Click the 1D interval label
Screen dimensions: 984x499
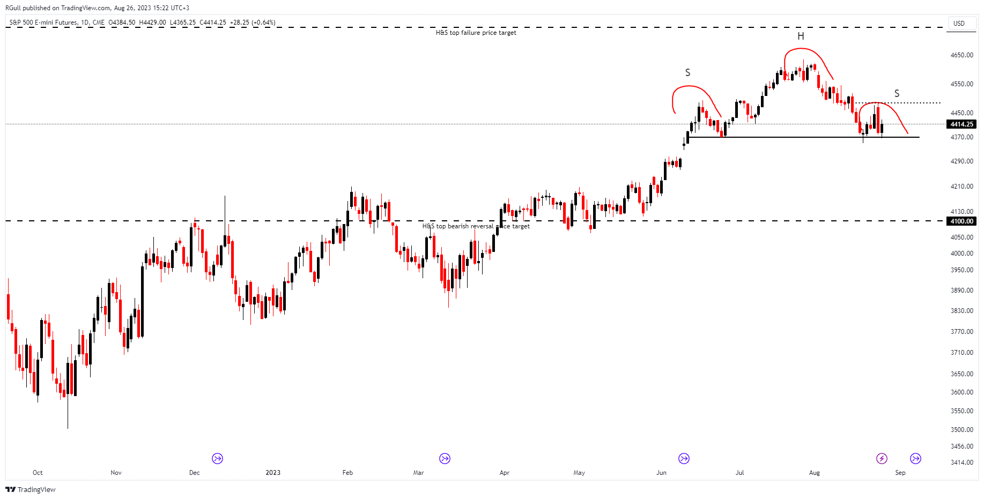point(85,23)
